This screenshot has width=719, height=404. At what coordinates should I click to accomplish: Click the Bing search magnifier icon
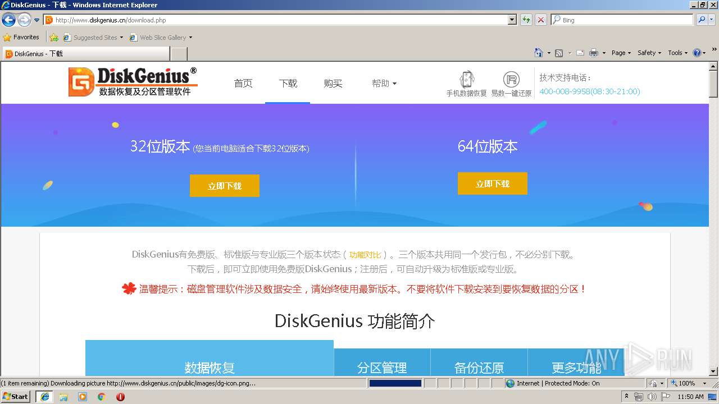point(700,20)
